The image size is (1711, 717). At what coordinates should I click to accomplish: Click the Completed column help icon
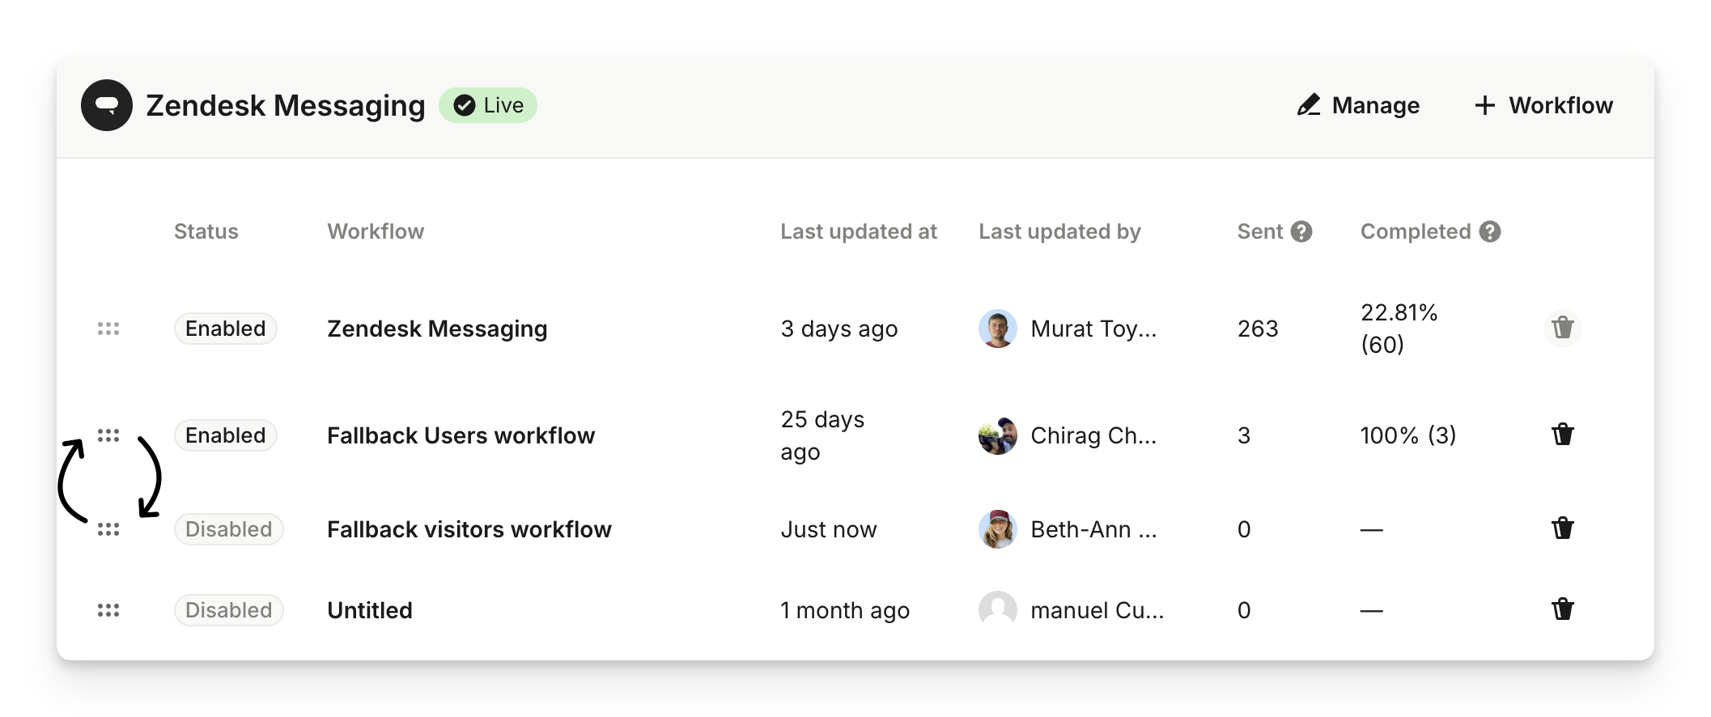pos(1490,231)
